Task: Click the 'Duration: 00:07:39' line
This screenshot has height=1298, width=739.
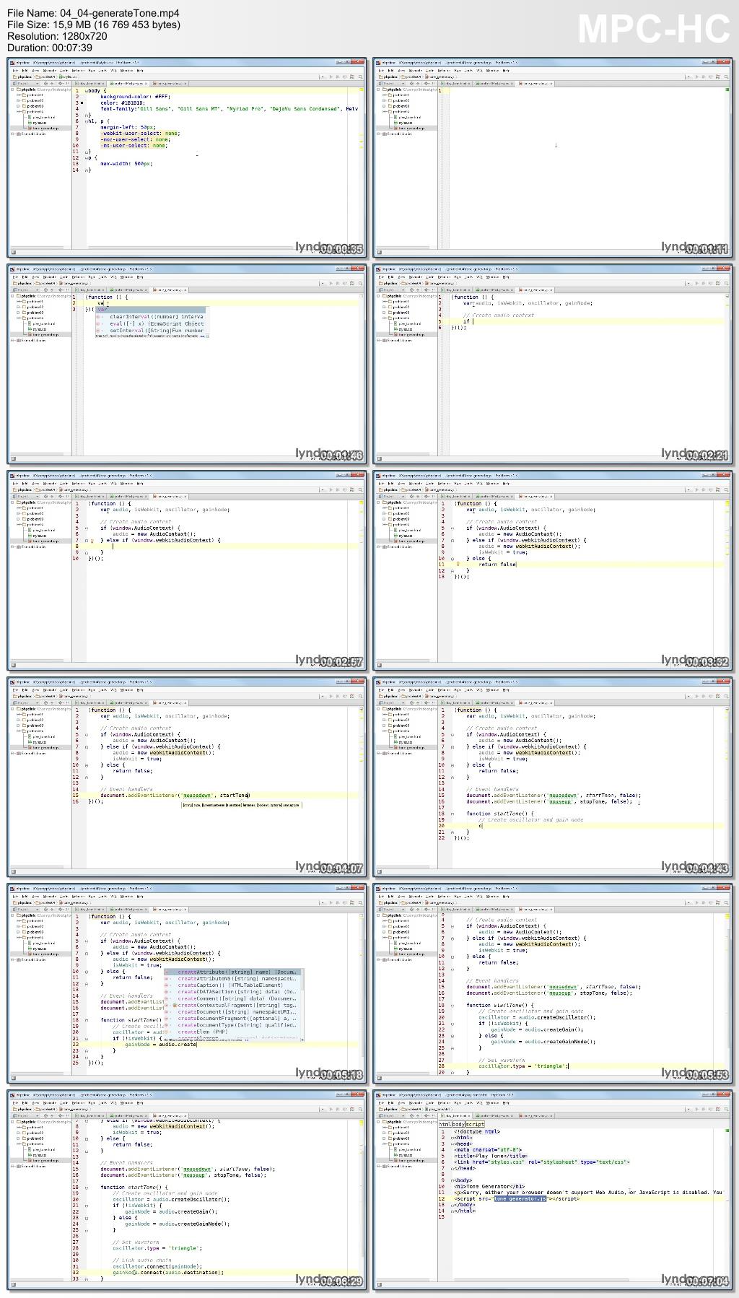Action: [49, 48]
